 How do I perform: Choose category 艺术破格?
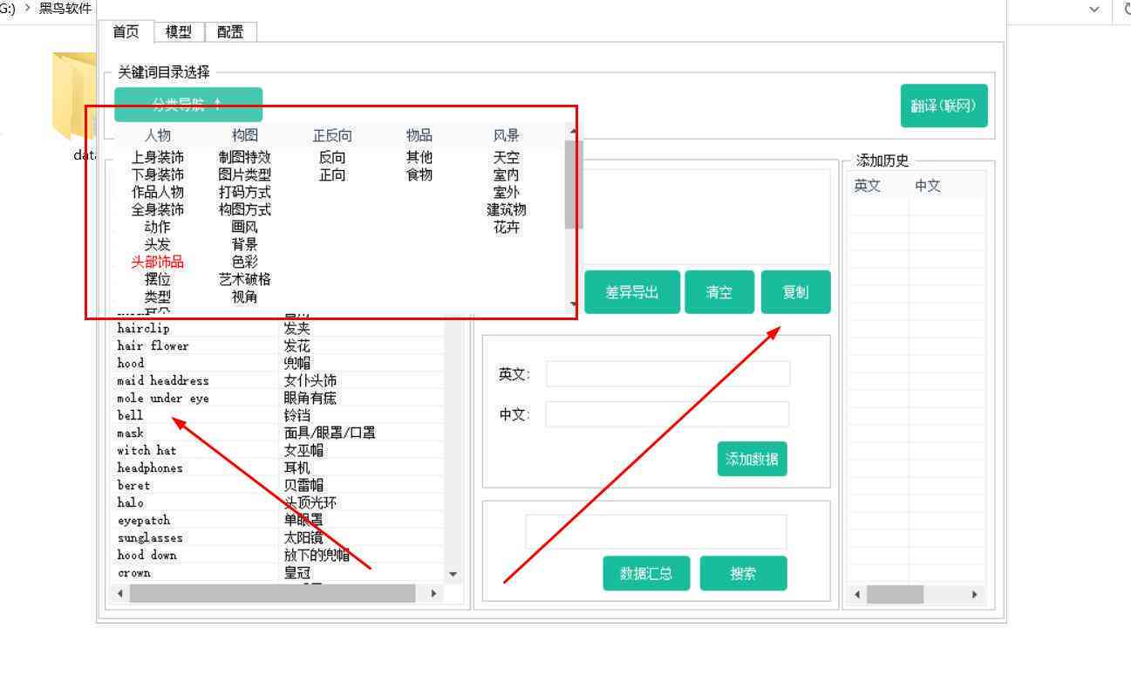pyautogui.click(x=245, y=280)
